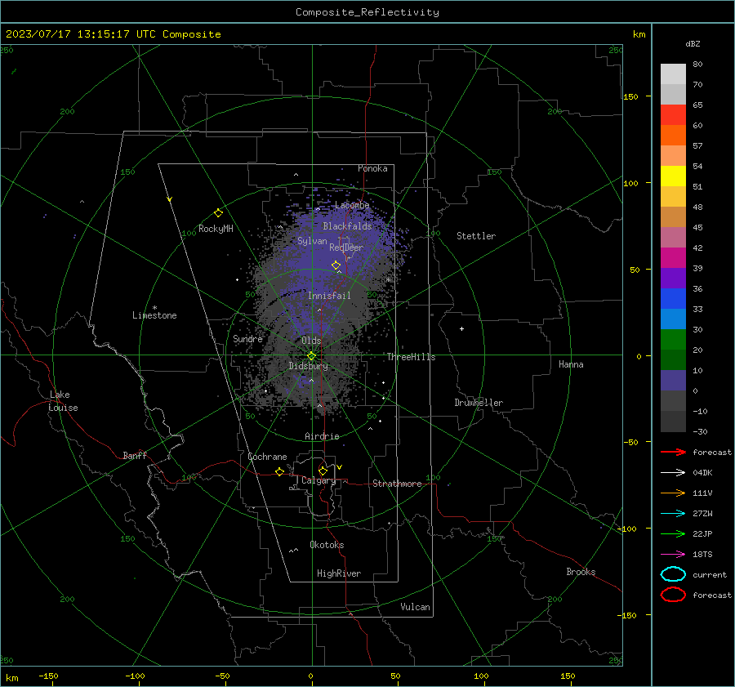Click the white 04DK arrow icon
The image size is (735, 687).
(x=673, y=473)
